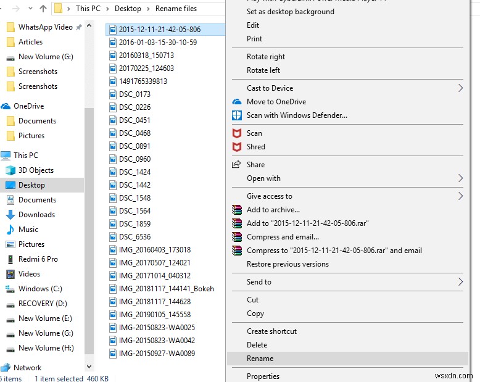This screenshot has height=382, width=480.
Task: Select New Volume (H:) drive
Action: click(46, 348)
